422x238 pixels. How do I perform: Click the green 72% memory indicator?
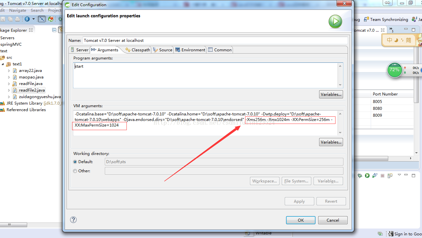(x=394, y=70)
